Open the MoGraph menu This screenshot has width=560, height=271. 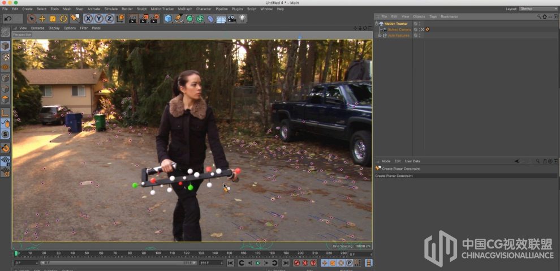[x=184, y=8]
